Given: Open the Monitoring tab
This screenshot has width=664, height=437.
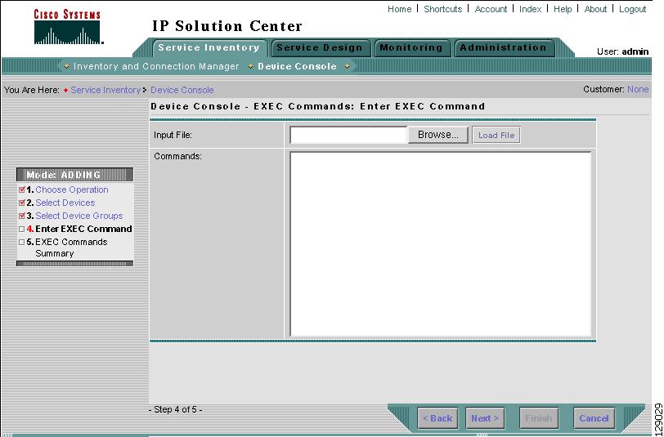Looking at the screenshot, I should pyautogui.click(x=411, y=48).
